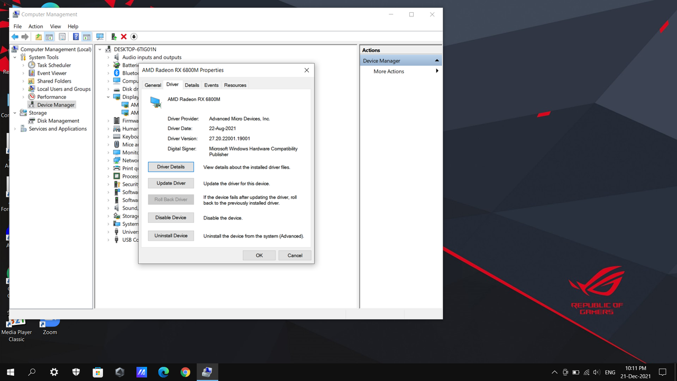Open taskbar Search magnifier

[x=32, y=372]
